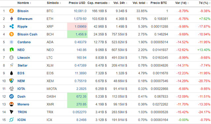The width and height of the screenshot is (211, 124).
Task: Click the orange Bitcoin coin icon
Action: (x=12, y=11)
